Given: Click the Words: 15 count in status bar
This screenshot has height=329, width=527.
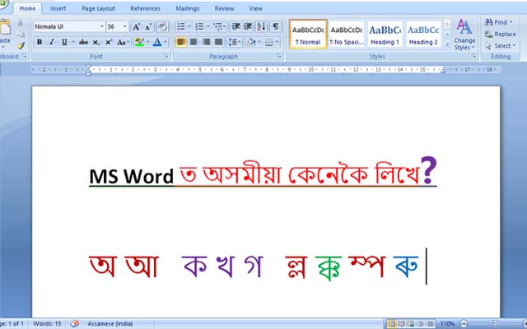Looking at the screenshot, I should [47, 323].
